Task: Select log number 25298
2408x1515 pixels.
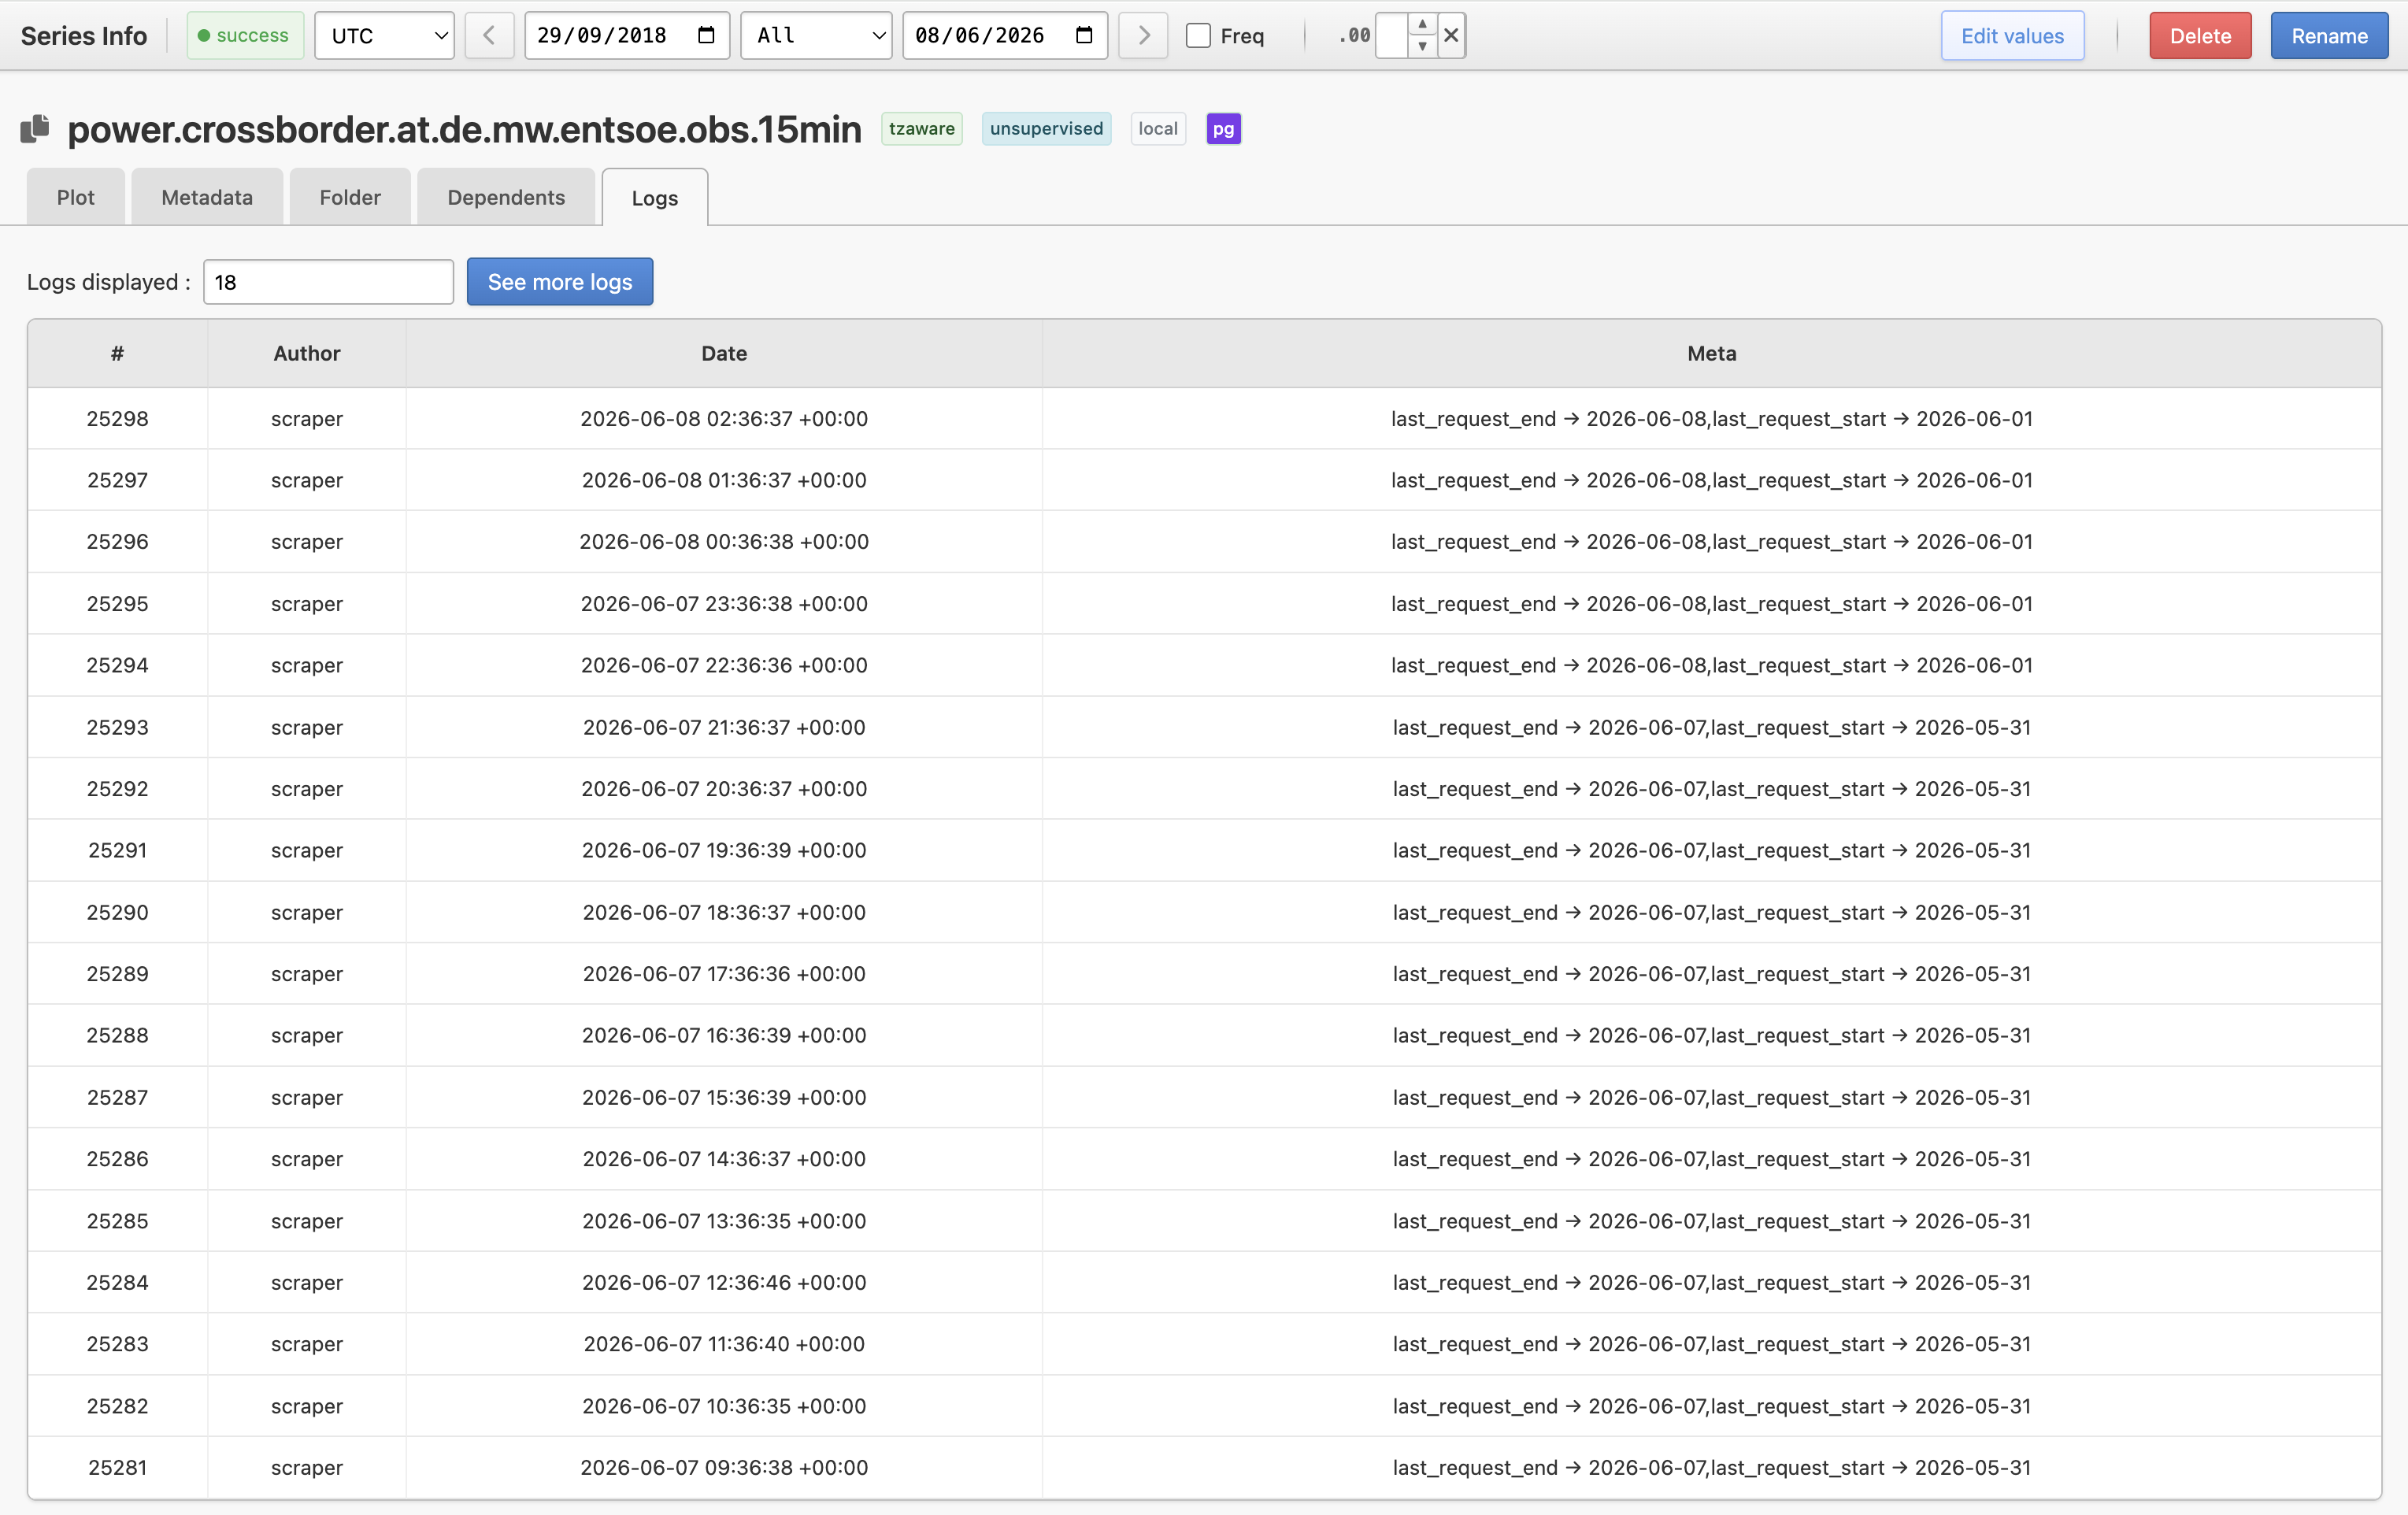Action: click(x=117, y=419)
